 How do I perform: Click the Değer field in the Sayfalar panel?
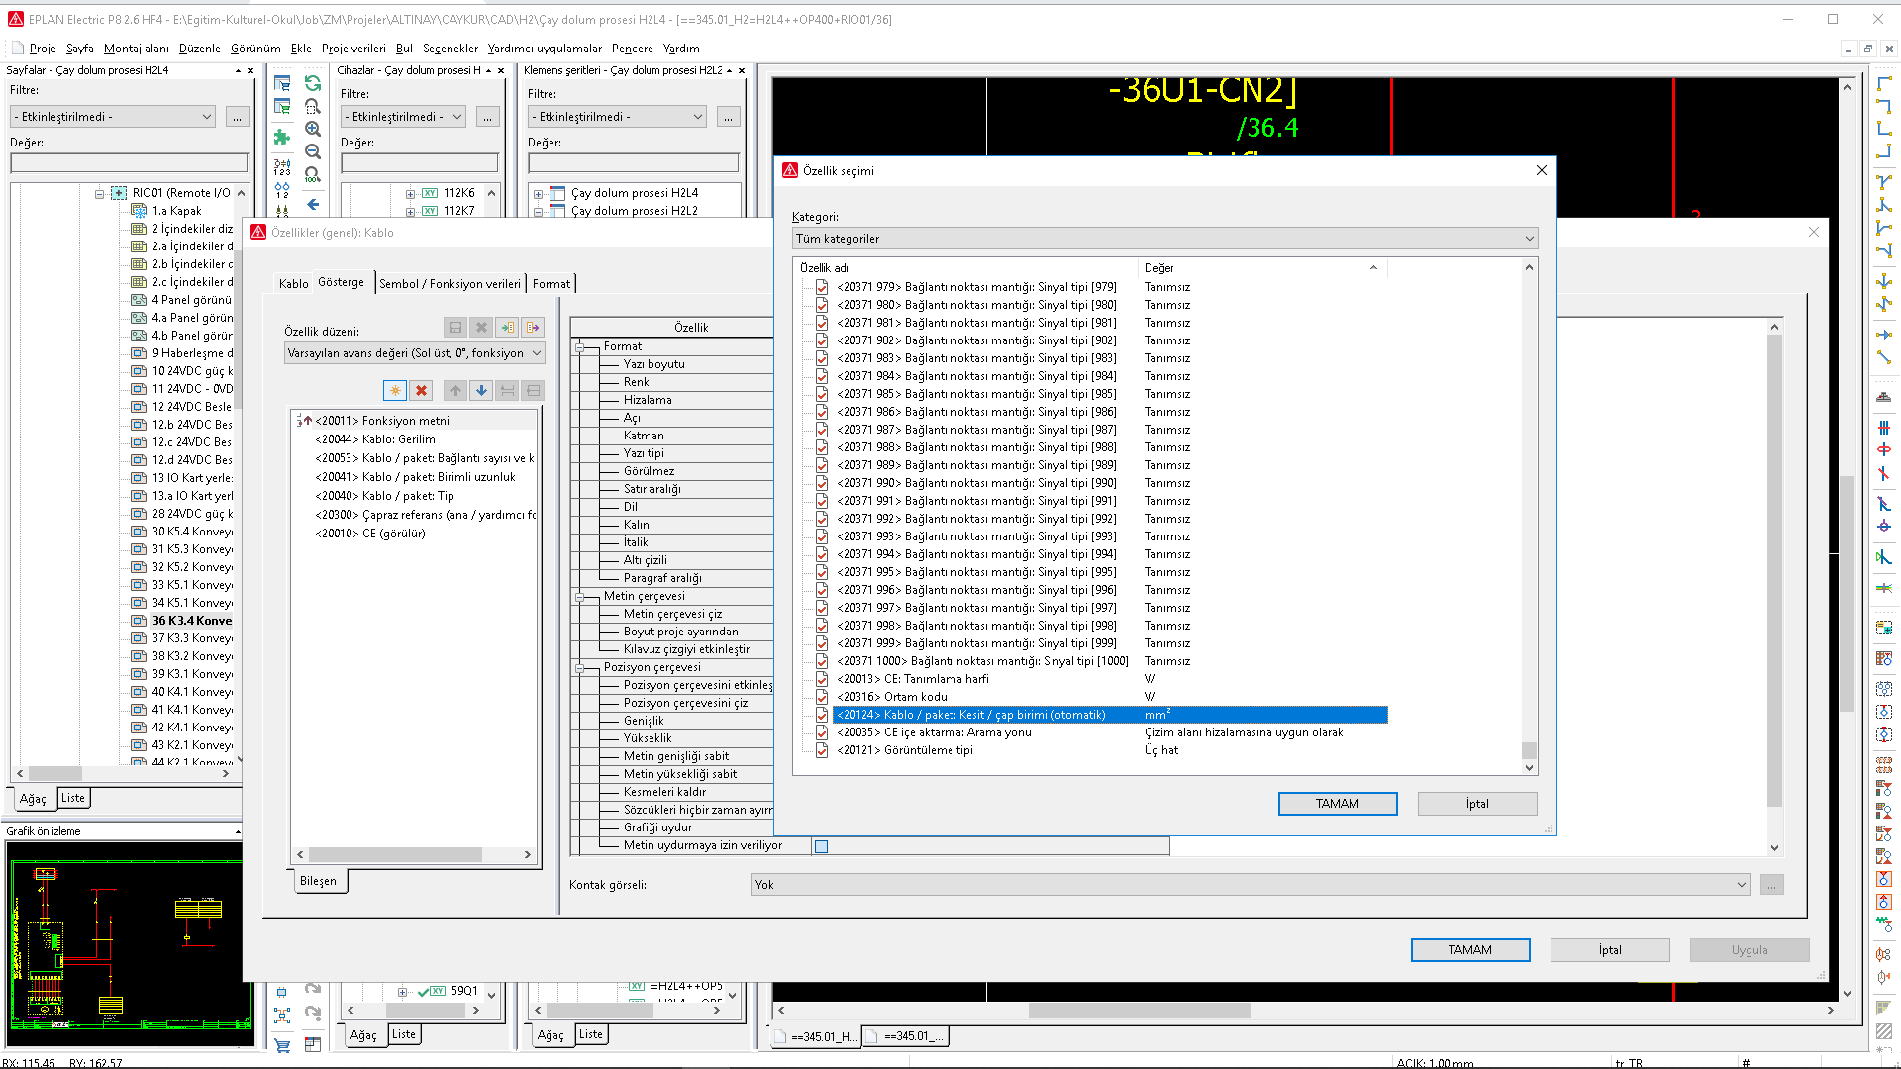click(x=129, y=163)
